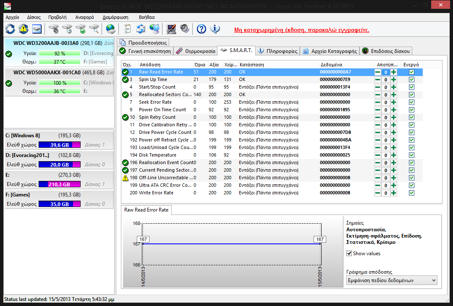The width and height of the screenshot is (453, 306).
Task: Open help with the blue question mark icon
Action: click(x=202, y=29)
